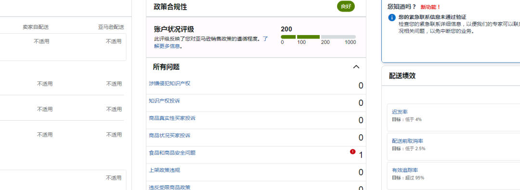Open the 食品和商品安全问题 link
Image resolution: width=520 pixels, height=190 pixels.
click(x=172, y=153)
